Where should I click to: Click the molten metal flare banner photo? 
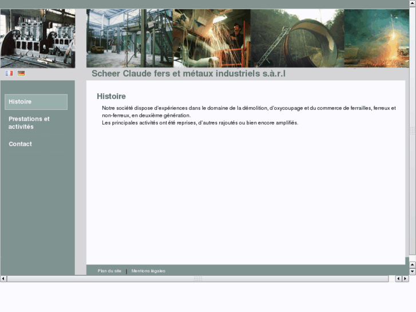[x=377, y=38]
